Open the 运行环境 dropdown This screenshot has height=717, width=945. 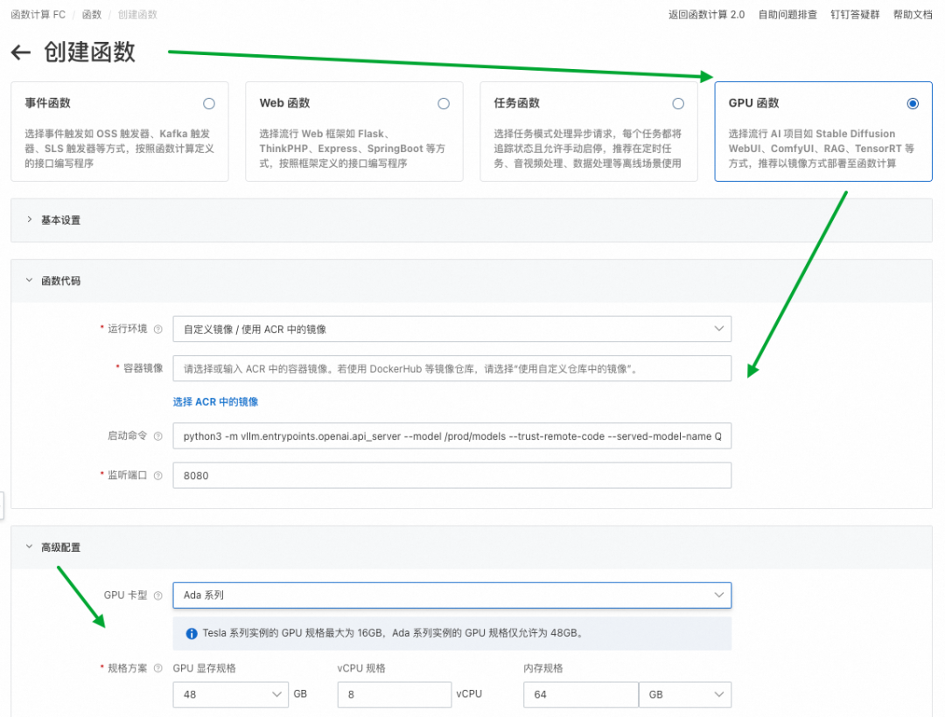tap(451, 330)
